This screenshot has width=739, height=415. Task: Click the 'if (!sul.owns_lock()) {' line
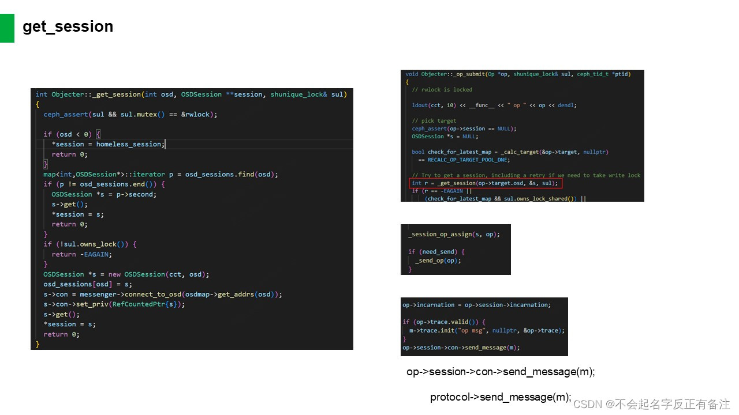point(90,244)
